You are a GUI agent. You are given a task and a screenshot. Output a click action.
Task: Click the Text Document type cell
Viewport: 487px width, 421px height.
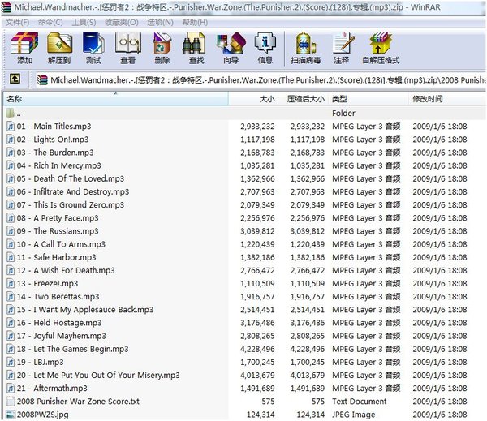(x=360, y=402)
